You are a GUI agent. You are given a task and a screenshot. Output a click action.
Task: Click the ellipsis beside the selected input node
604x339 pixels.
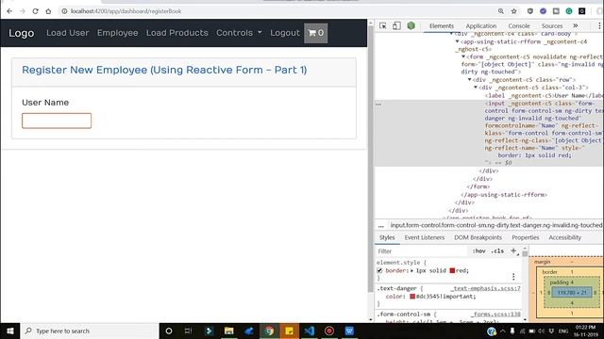(x=378, y=105)
